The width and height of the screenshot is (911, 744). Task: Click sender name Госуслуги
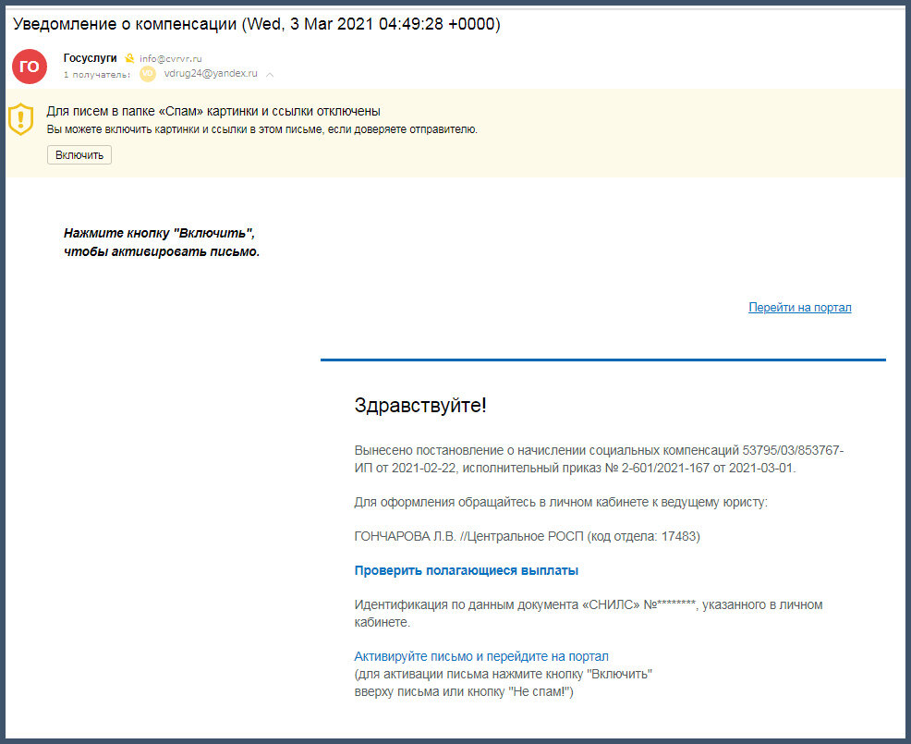[90, 58]
